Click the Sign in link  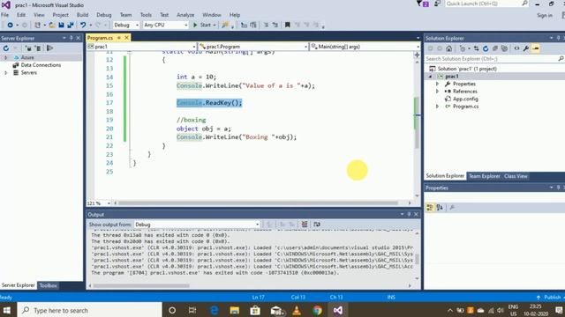click(x=545, y=16)
